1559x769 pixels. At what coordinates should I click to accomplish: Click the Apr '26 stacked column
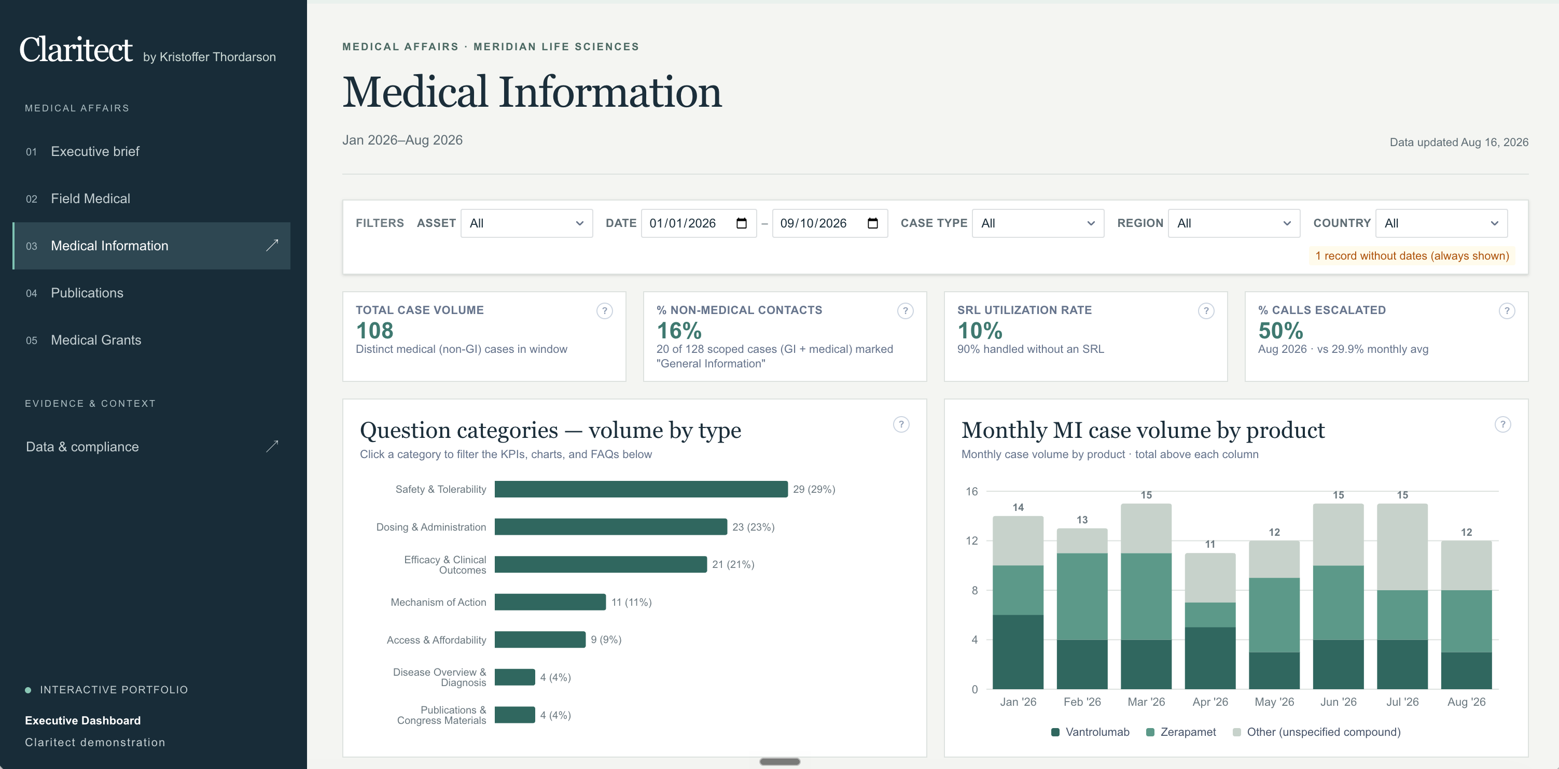click(x=1210, y=621)
